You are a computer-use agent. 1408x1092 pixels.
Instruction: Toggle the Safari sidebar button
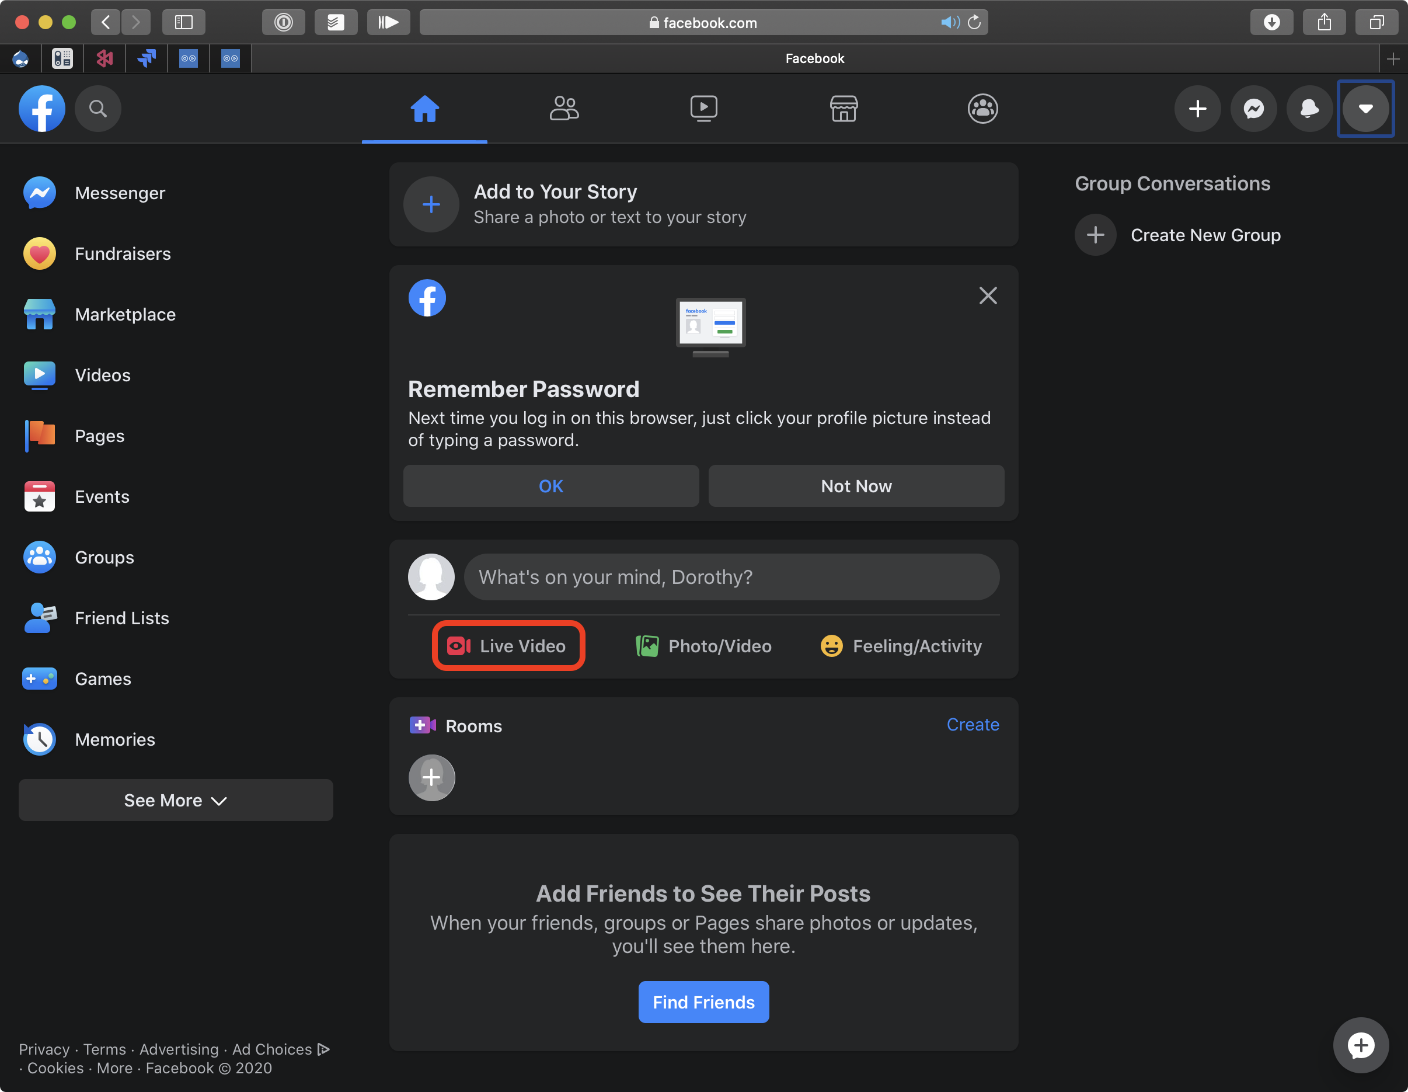184,23
